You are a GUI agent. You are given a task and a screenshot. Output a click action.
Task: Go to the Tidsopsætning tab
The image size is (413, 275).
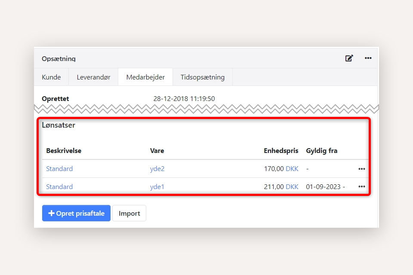coord(202,77)
